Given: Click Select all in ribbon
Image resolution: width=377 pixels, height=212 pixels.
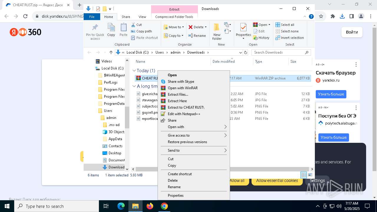Looking at the screenshot, I should [285, 25].
